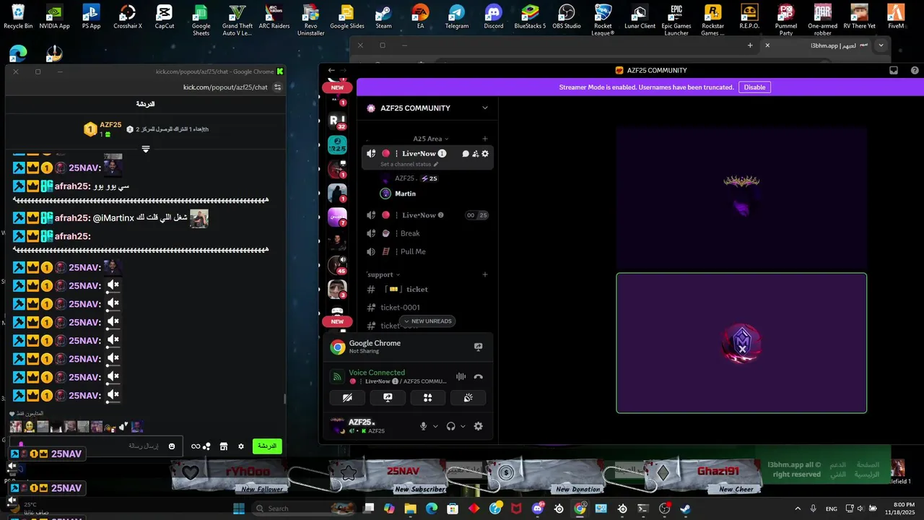924x520 pixels.
Task: Open microphone input options arrow
Action: click(435, 426)
